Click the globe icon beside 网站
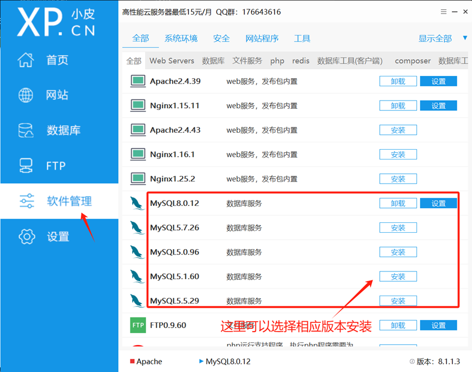This screenshot has width=472, height=372. pos(26,95)
